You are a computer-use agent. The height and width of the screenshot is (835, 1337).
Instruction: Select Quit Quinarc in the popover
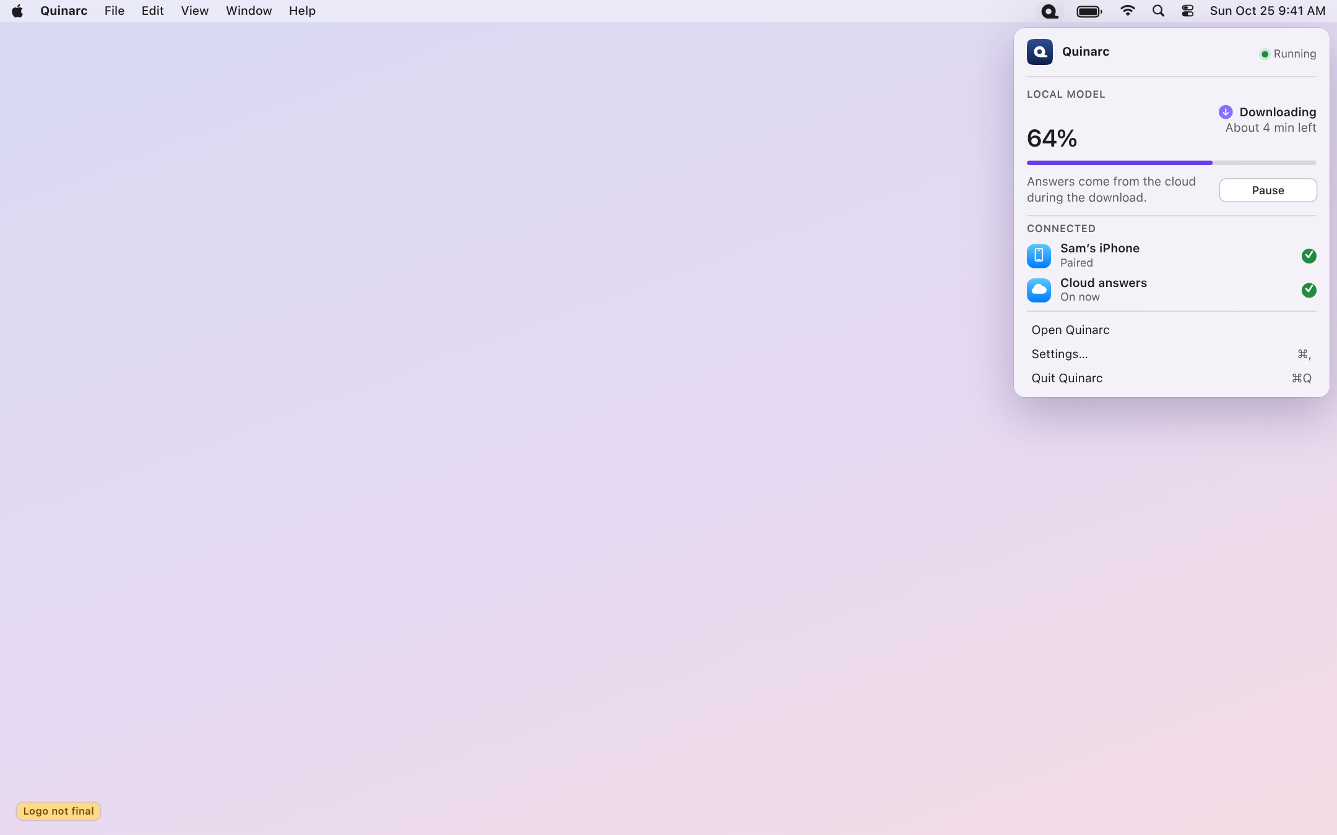(x=1171, y=378)
